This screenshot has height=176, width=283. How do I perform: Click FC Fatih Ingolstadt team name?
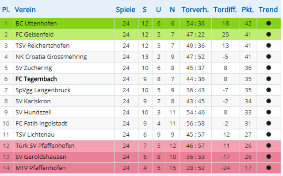(x=41, y=123)
